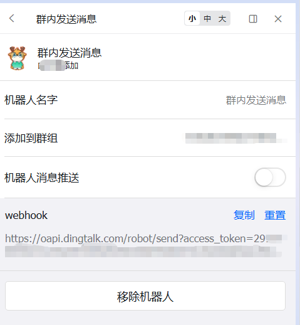
Task: Enable the 机器人消息推送 switch
Action: click(x=270, y=178)
